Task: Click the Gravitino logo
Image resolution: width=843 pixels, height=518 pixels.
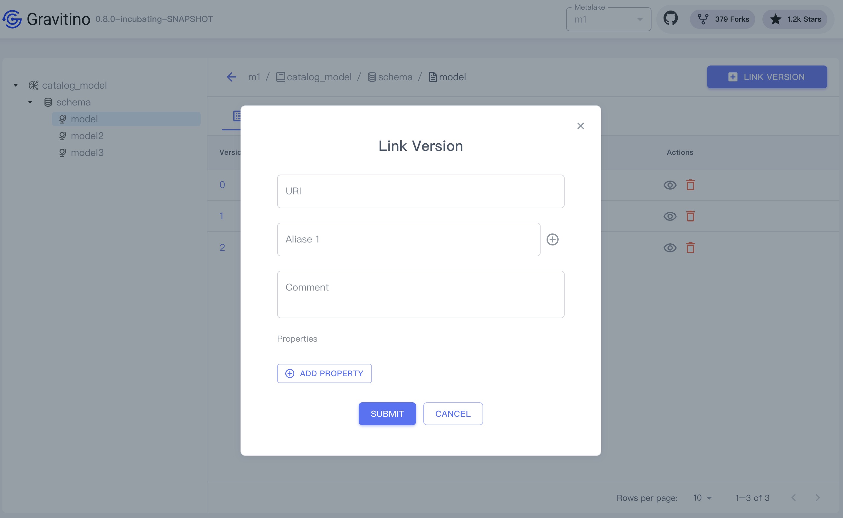Action: (x=12, y=19)
